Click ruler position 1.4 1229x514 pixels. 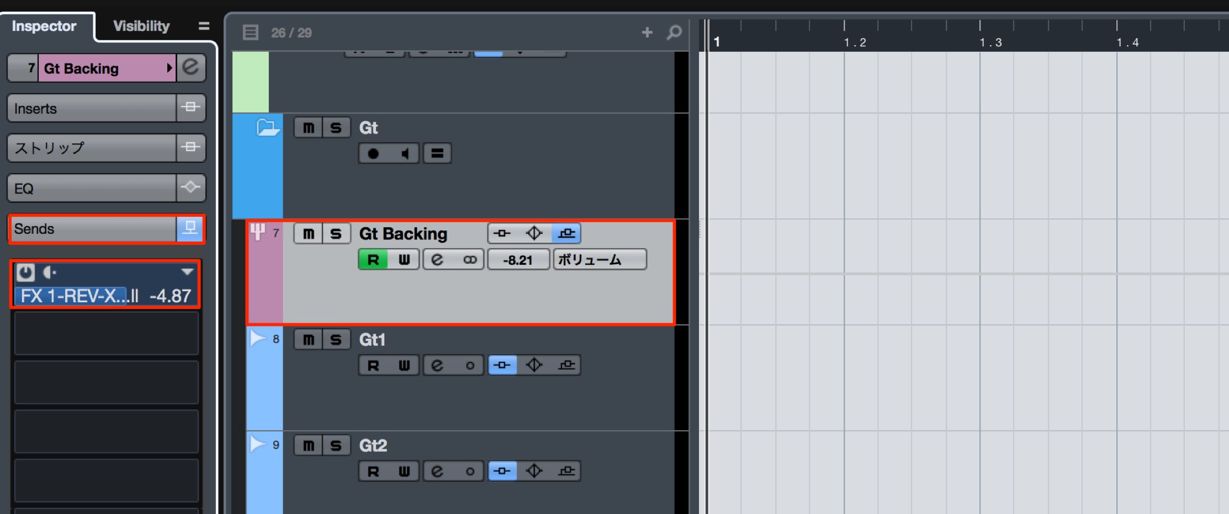pos(1127,42)
